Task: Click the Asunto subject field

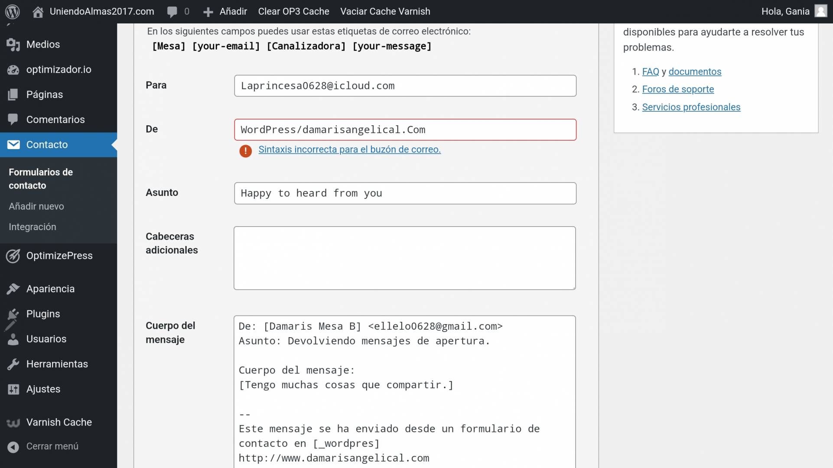Action: (x=405, y=193)
